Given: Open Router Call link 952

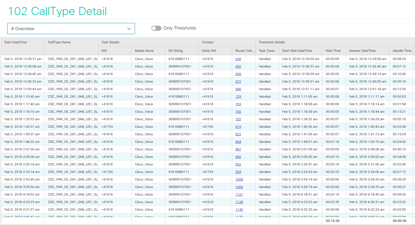Looking at the screenshot, I should point(238,164).
